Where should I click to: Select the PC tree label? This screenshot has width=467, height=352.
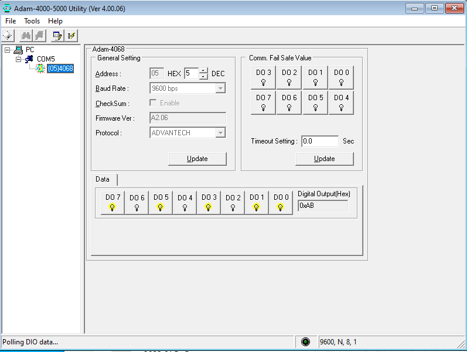coord(30,50)
